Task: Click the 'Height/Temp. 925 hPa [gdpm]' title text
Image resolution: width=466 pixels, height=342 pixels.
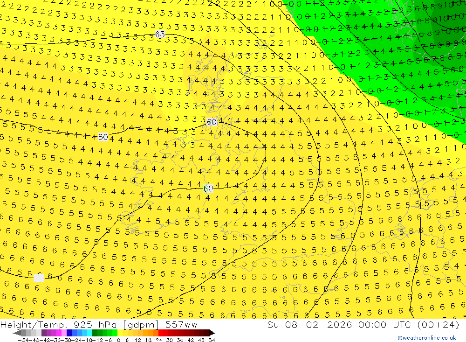Action: [79, 325]
